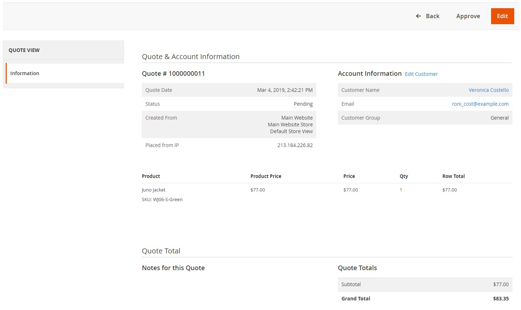Click the Qty value 1 for Juno Jacket
521x310 pixels.
coord(401,190)
